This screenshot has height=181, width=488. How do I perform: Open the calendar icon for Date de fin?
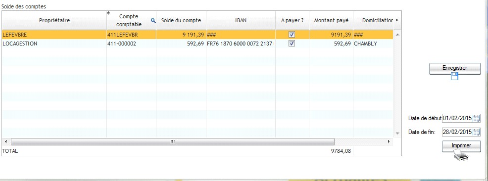(x=476, y=132)
